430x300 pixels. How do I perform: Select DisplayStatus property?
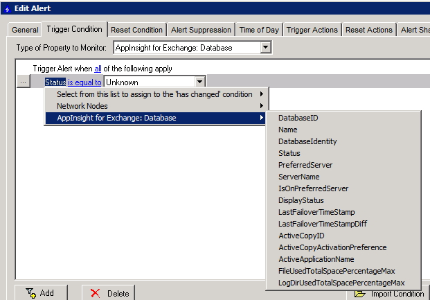tap(343, 200)
